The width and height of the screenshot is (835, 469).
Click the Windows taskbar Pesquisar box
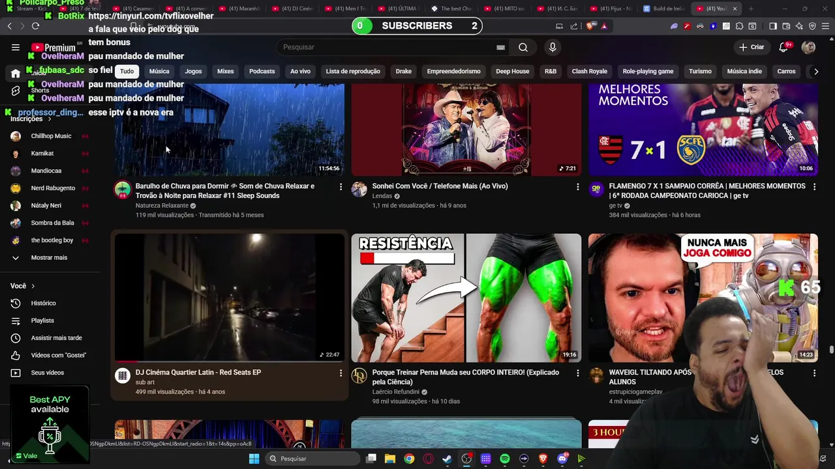click(312, 459)
